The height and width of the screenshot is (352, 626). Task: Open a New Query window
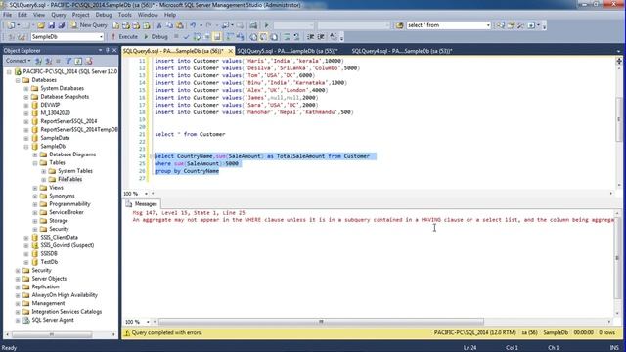pyautogui.click(x=89, y=25)
